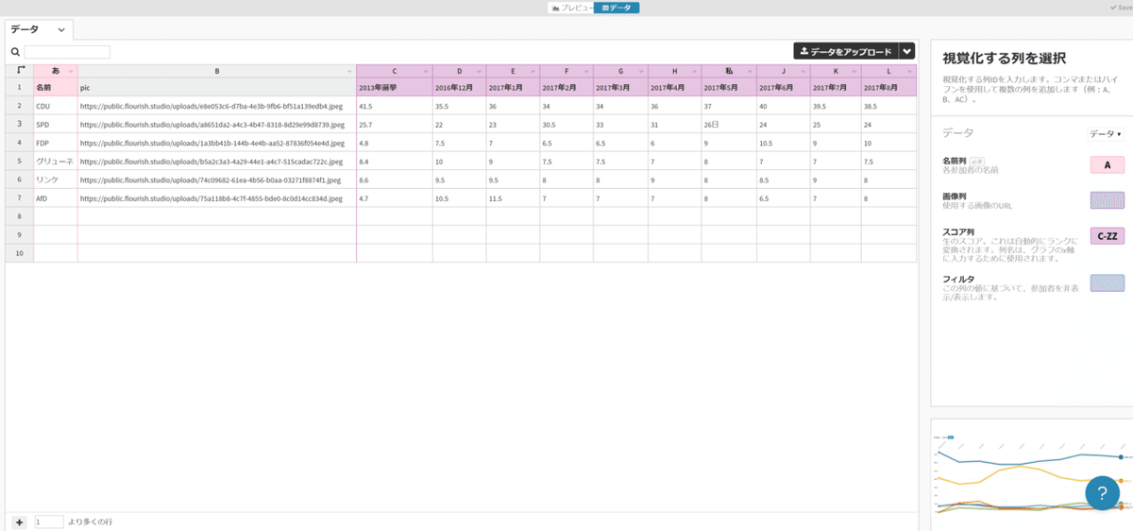Open the データ sheet selector in side panel

(x=1107, y=134)
